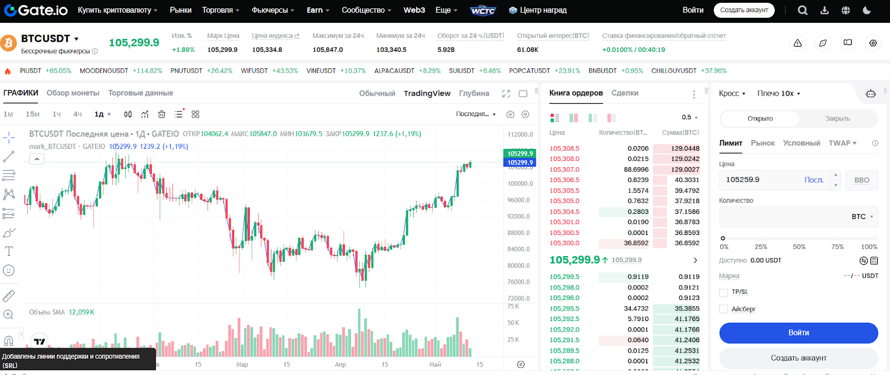Show order book asks-only view
The image size is (890, 375).
pyautogui.click(x=611, y=118)
